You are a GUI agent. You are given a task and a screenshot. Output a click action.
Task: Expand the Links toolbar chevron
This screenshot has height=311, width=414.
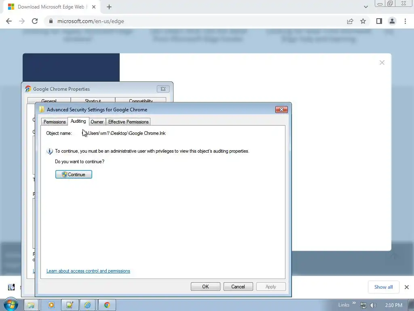[x=354, y=303]
